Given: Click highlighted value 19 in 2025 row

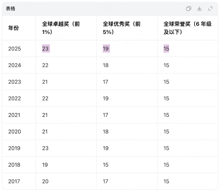Looking at the screenshot, I should (x=106, y=49).
